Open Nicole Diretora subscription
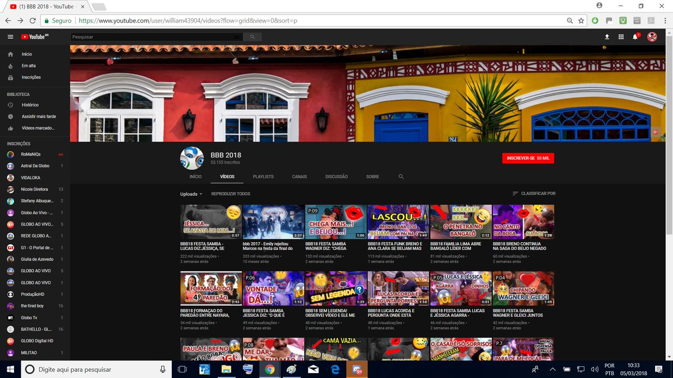The image size is (673, 378). (34, 189)
